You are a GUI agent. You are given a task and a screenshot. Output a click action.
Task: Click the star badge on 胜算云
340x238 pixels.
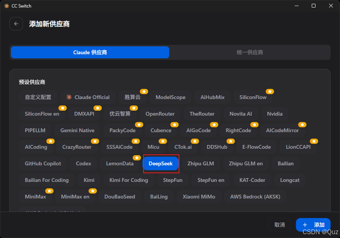click(x=144, y=92)
